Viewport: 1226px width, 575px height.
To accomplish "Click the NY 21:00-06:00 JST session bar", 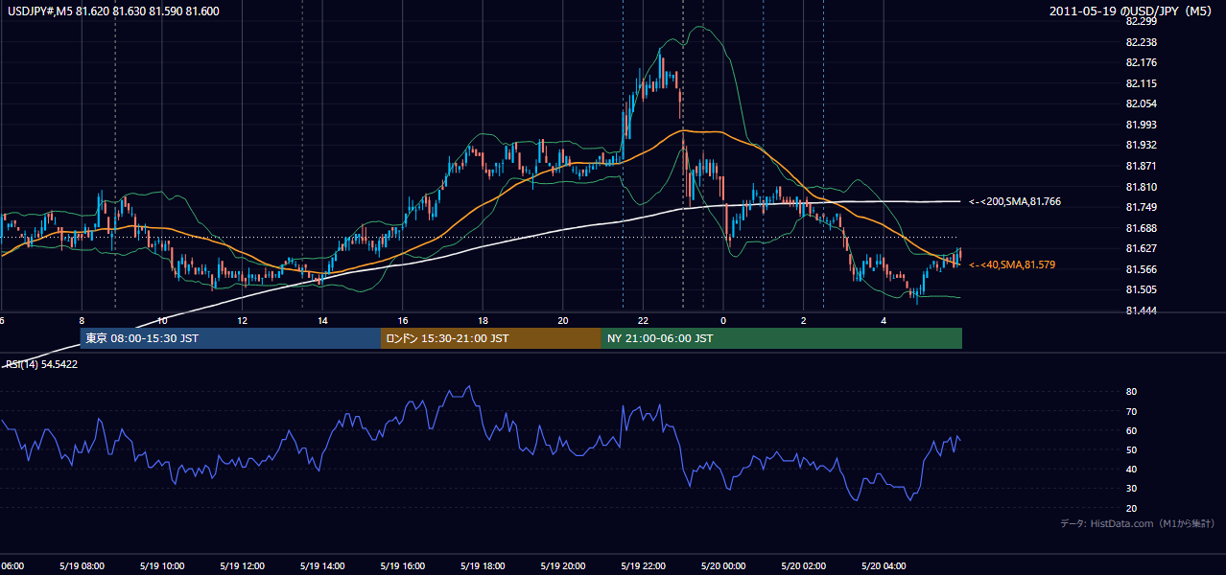I will pyautogui.click(x=782, y=338).
